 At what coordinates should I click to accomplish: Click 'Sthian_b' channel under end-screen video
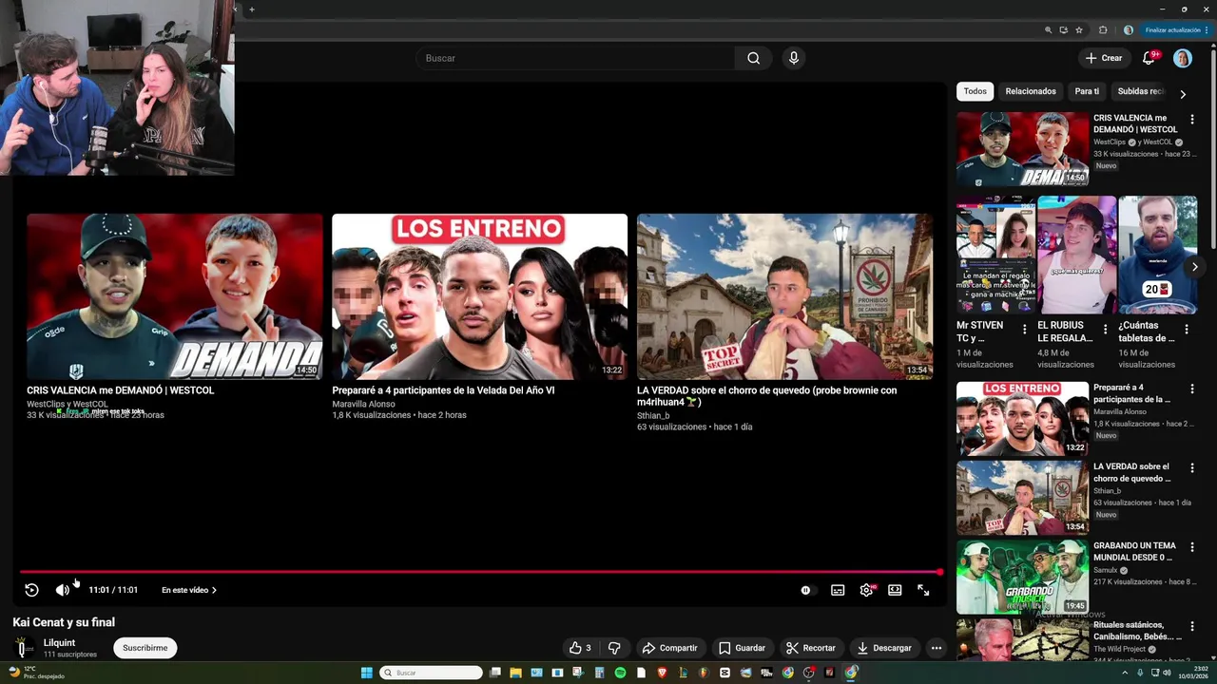pos(653,415)
